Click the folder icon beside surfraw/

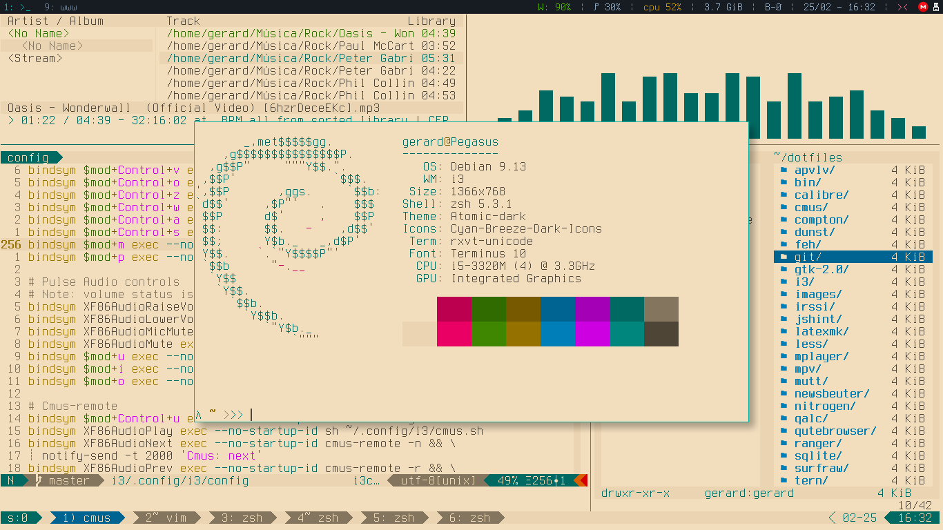pos(784,468)
